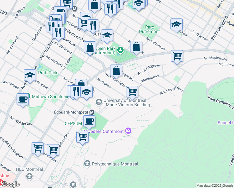Click the Mont Royal Blvd street label

point(171,91)
